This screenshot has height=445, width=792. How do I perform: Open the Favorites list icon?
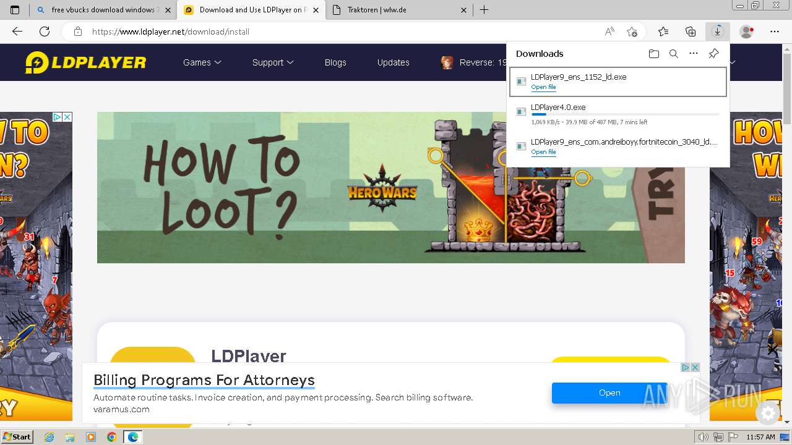pyautogui.click(x=663, y=32)
